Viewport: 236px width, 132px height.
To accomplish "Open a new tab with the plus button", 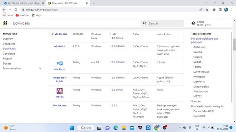I will click(x=94, y=3).
